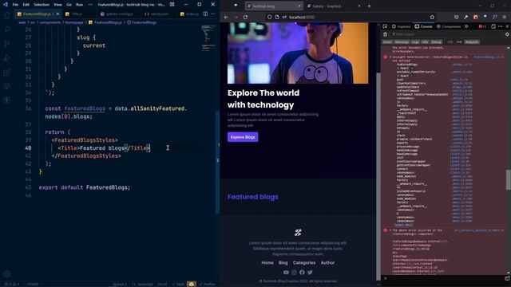Open the Run menu

coord(79,5)
